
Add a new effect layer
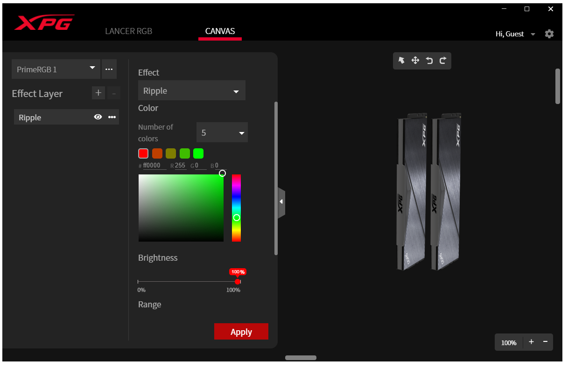pos(98,93)
